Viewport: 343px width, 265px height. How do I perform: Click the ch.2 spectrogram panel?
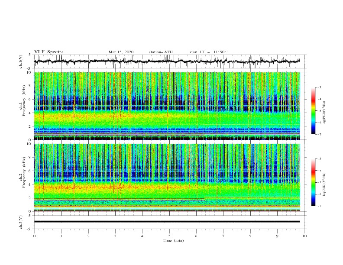tap(167, 178)
